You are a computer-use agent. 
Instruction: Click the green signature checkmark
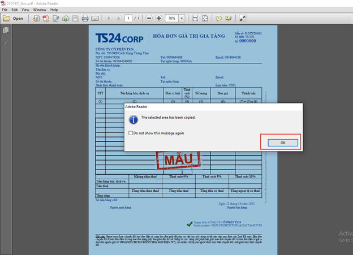(190, 224)
